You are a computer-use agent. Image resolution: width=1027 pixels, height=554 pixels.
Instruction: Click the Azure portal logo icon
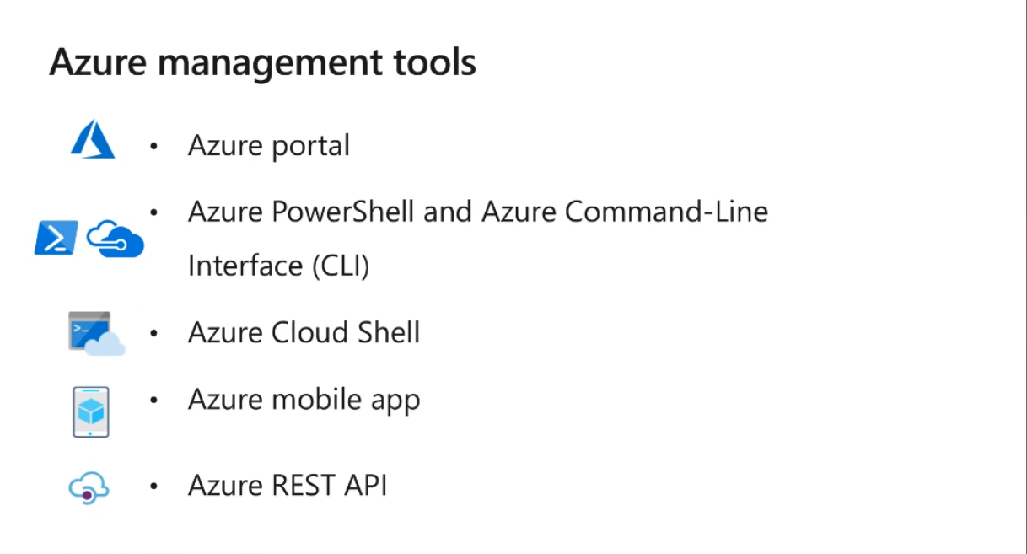point(93,139)
